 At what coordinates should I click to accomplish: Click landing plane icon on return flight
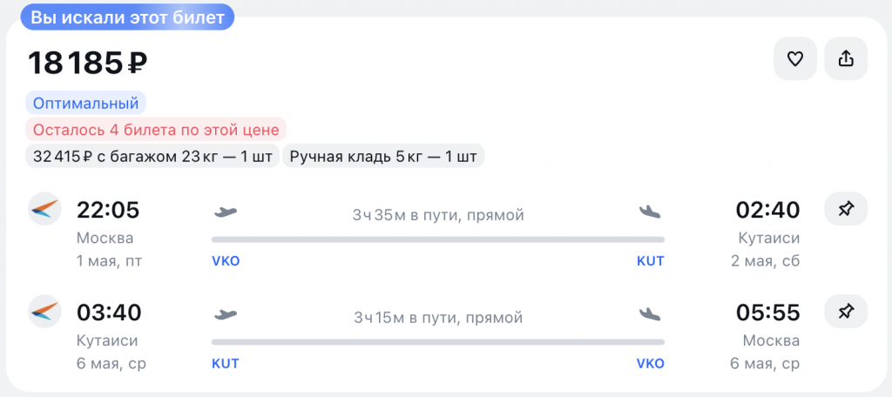pyautogui.click(x=650, y=313)
